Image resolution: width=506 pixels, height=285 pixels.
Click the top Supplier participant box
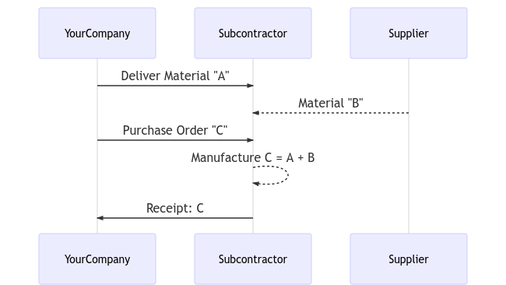[x=409, y=33]
